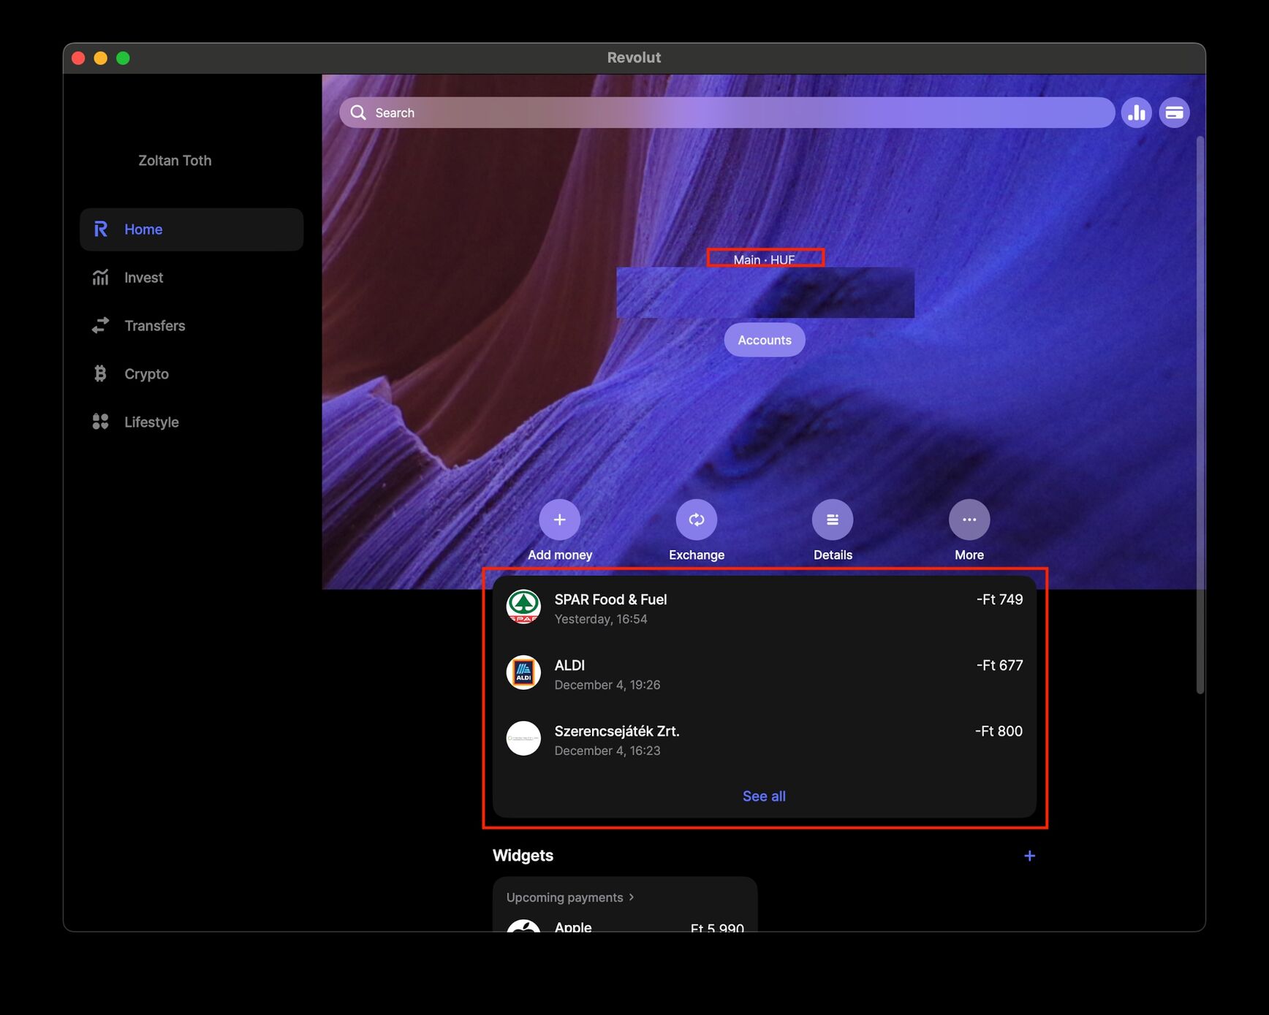Click the Add money plus icon
Image resolution: width=1269 pixels, height=1015 pixels.
[560, 520]
